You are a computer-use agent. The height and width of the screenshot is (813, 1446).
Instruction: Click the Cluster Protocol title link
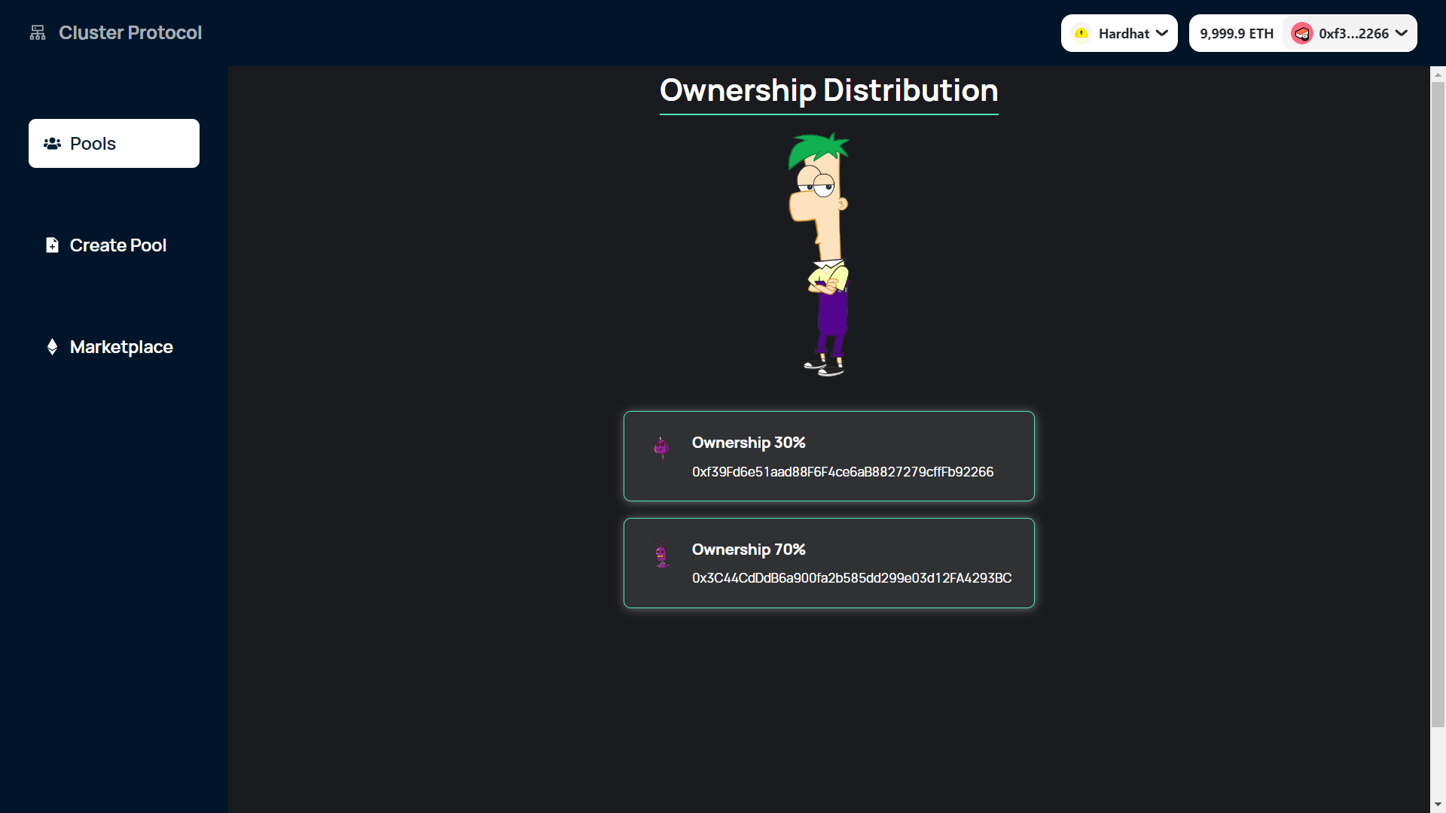click(x=130, y=33)
